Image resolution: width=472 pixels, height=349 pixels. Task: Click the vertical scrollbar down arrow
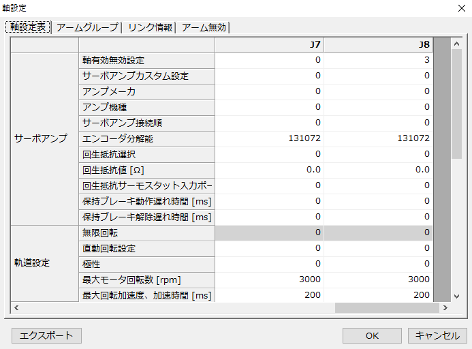[457, 296]
